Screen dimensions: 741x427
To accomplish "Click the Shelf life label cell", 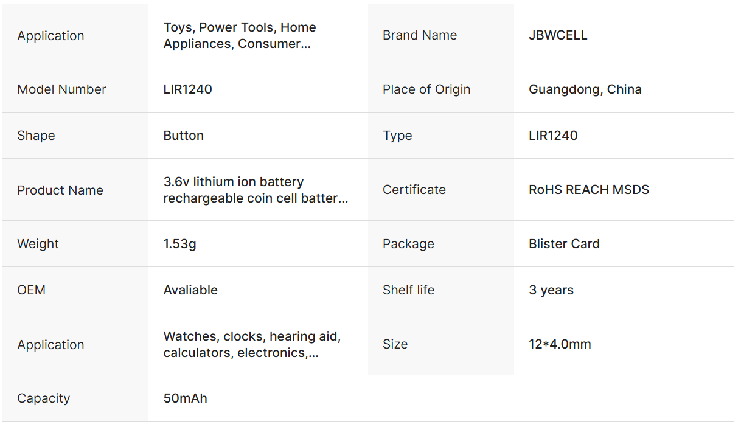I will coord(408,290).
